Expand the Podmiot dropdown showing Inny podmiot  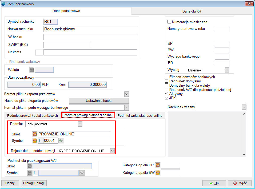[x=80, y=124]
